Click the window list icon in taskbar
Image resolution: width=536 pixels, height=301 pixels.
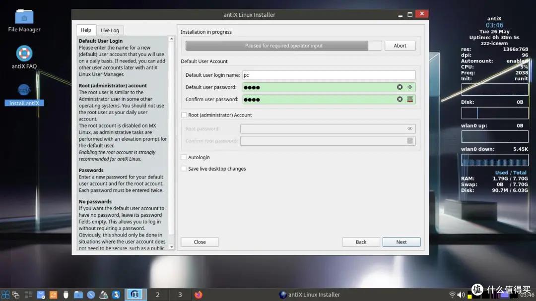click(16, 295)
